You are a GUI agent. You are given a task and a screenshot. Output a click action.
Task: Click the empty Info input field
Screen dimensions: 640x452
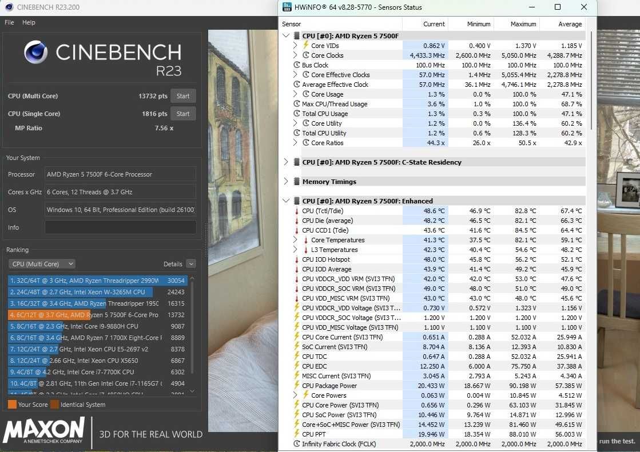(x=121, y=227)
